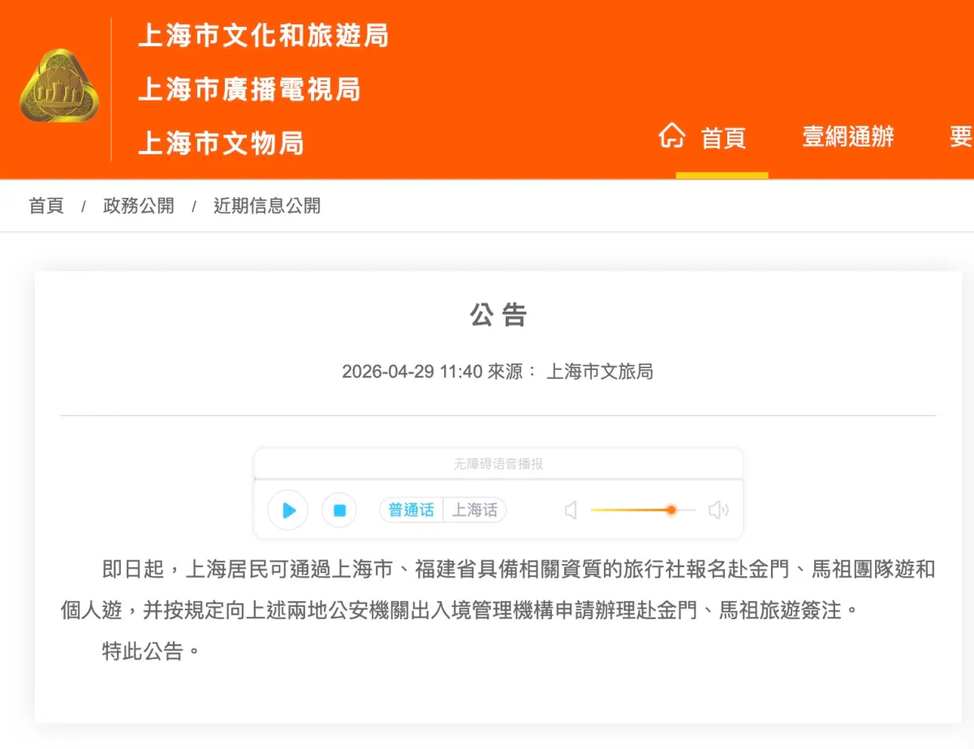Image resolution: width=974 pixels, height=749 pixels.
Task: Click the orange volume slider handle
Action: [x=671, y=510]
